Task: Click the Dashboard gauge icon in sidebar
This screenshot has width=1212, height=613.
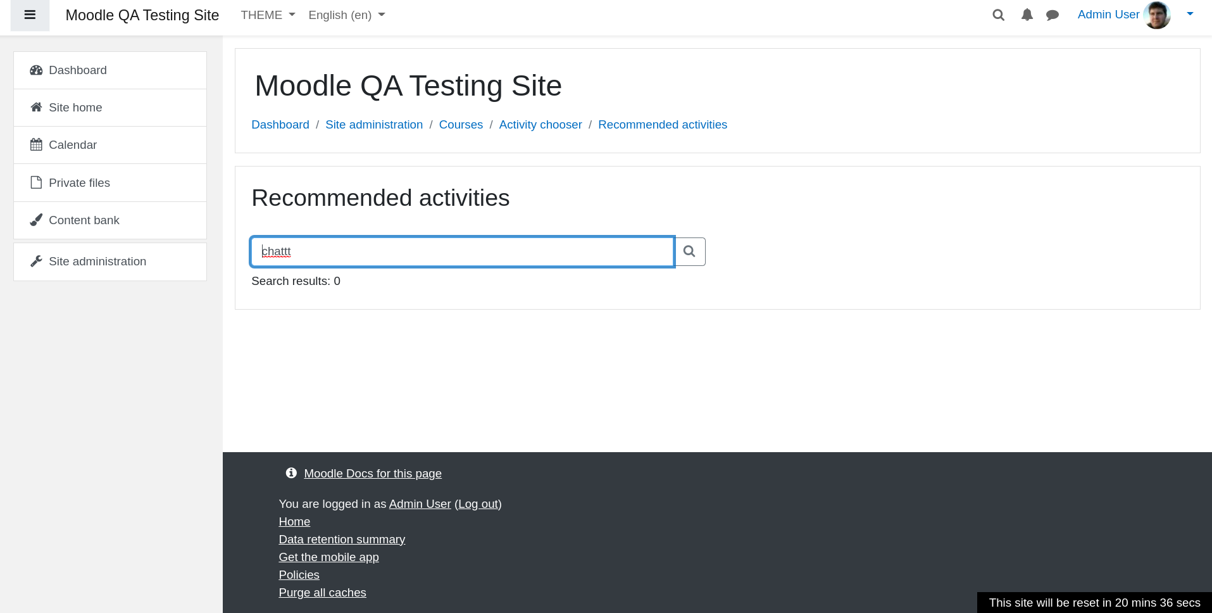Action: click(36, 70)
